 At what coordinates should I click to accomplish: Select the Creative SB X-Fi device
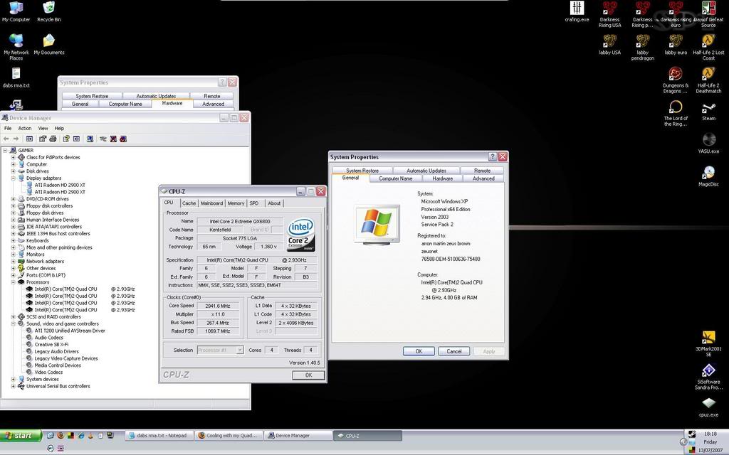tap(51, 345)
